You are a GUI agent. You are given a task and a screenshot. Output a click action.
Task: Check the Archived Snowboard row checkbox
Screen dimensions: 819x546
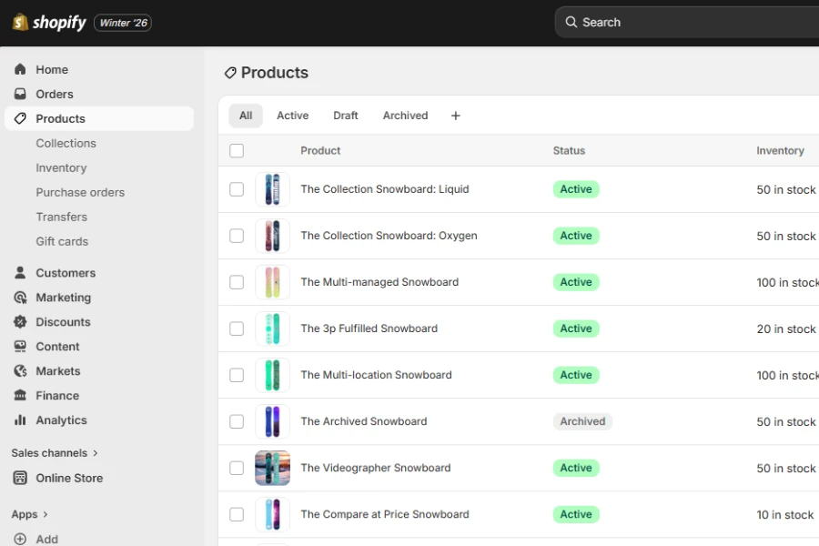click(237, 421)
